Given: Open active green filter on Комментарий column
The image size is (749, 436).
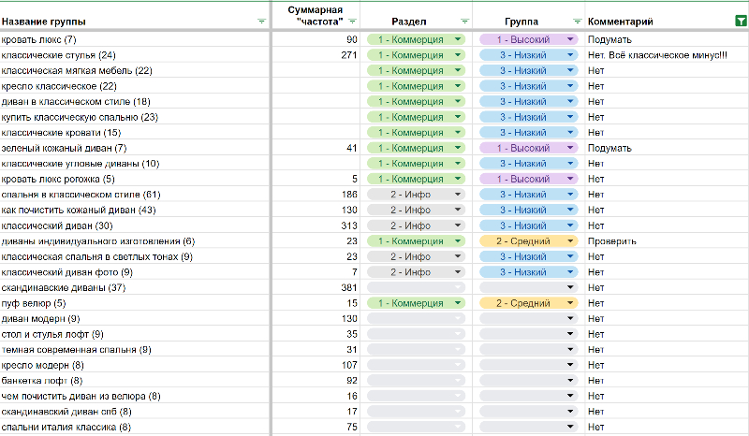Looking at the screenshot, I should 742,21.
